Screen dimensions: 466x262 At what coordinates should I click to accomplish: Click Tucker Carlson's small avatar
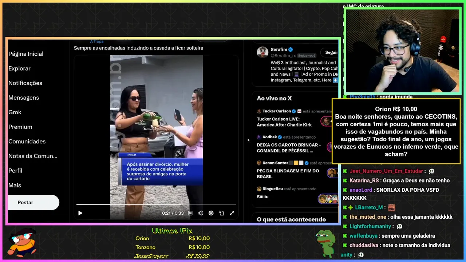(x=259, y=111)
